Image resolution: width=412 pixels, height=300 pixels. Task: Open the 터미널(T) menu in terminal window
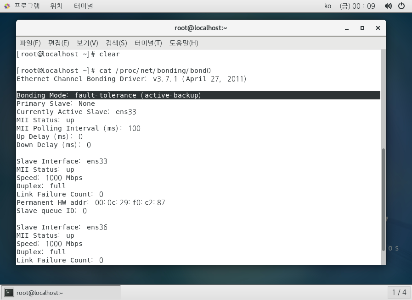148,43
